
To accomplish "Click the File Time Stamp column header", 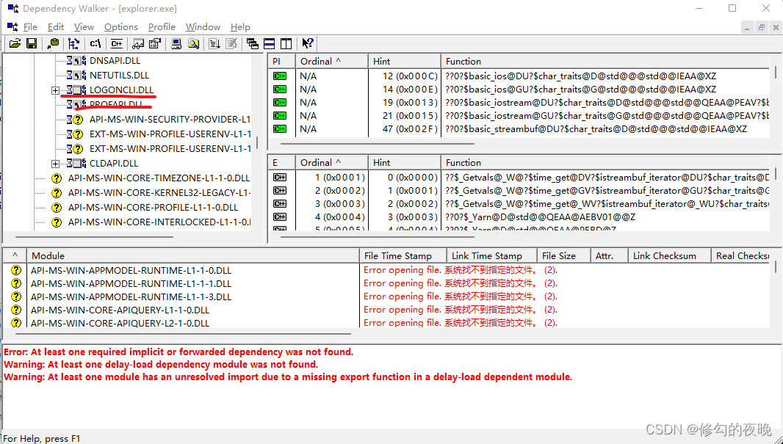I will tap(403, 256).
